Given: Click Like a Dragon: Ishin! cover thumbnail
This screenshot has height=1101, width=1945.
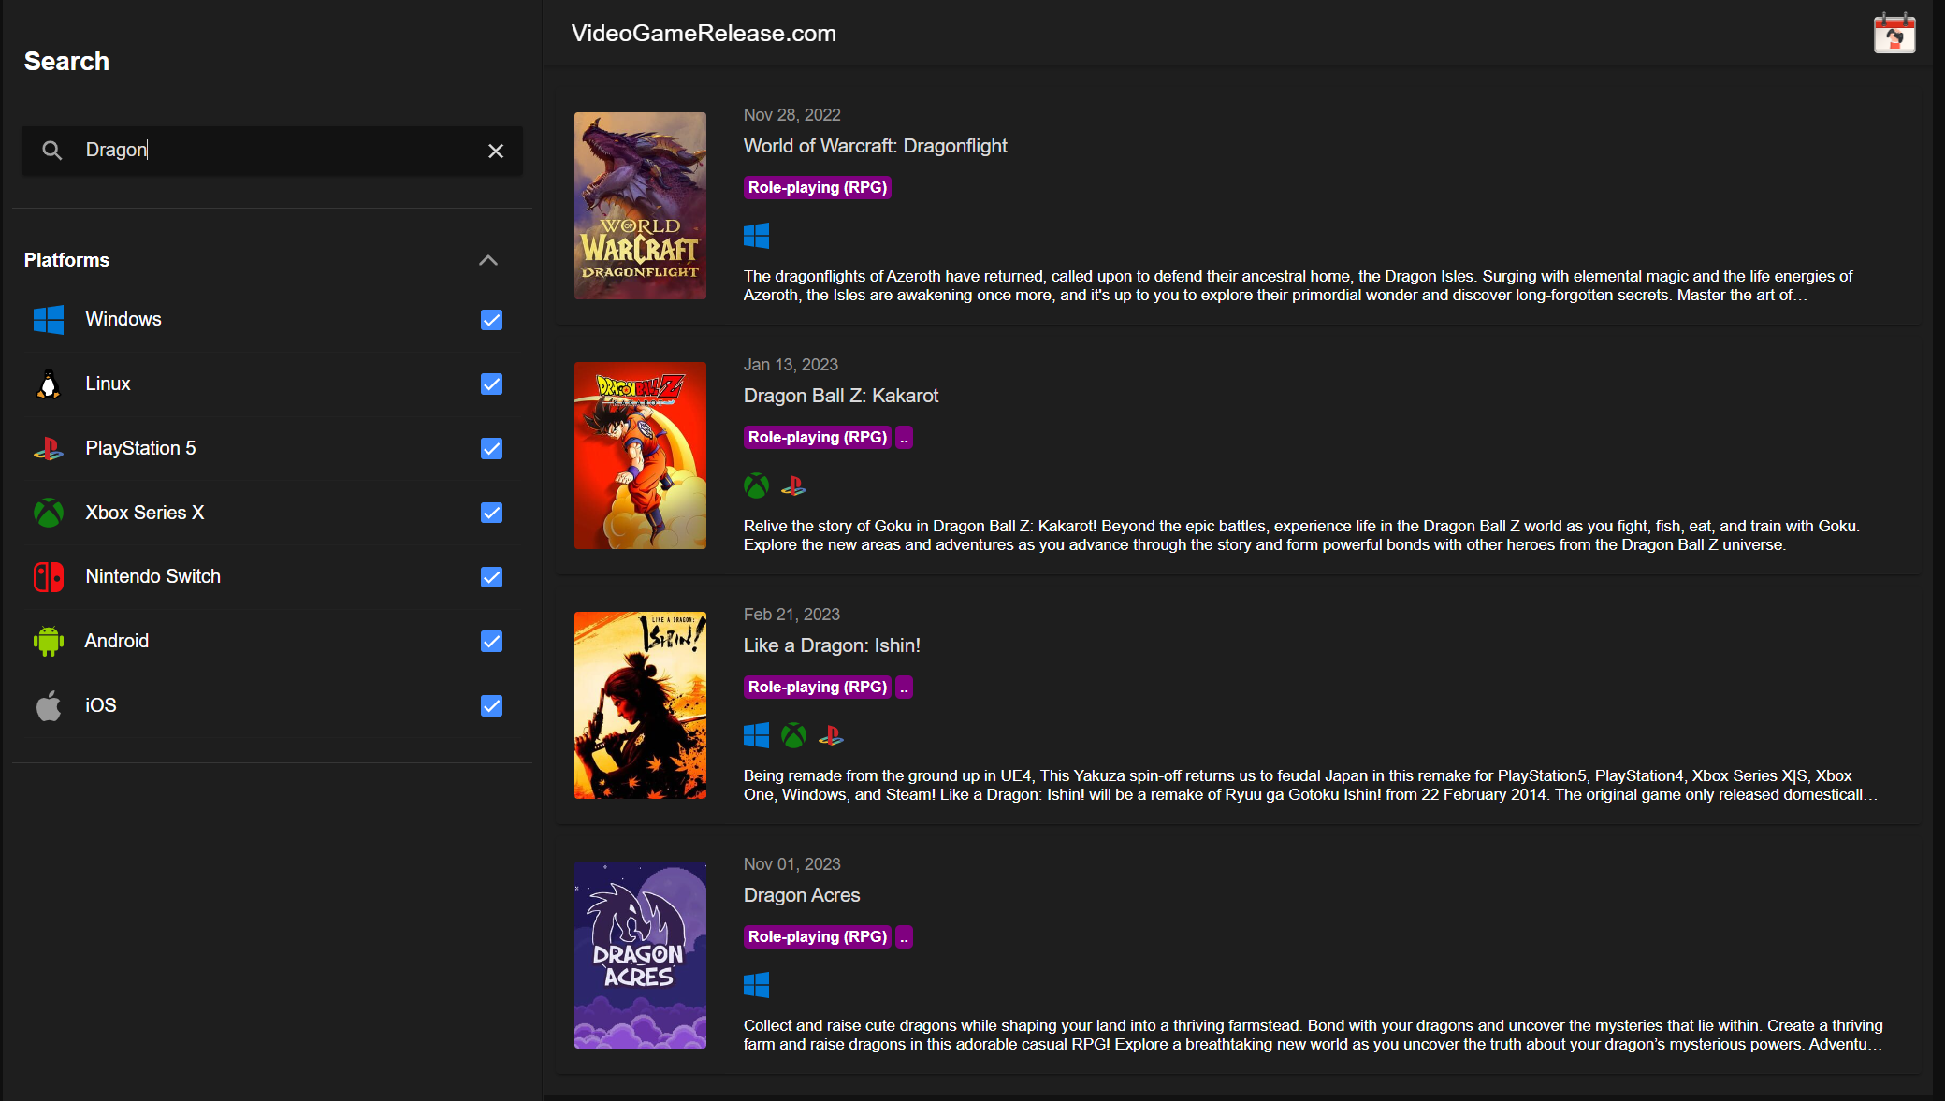Looking at the screenshot, I should 640,705.
